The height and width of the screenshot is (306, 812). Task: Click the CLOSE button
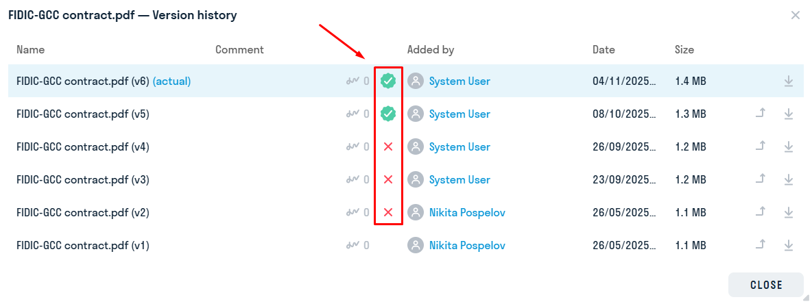766,285
